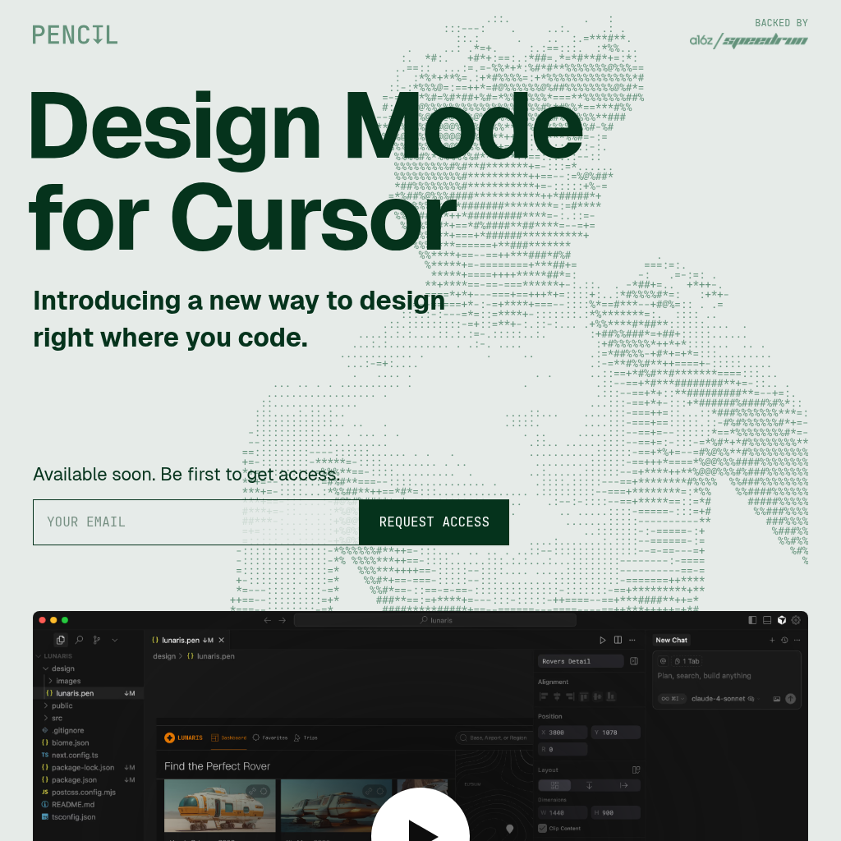This screenshot has width=841, height=841.
Task: Switch to the lunaris.pen editor tab
Action: 188,640
